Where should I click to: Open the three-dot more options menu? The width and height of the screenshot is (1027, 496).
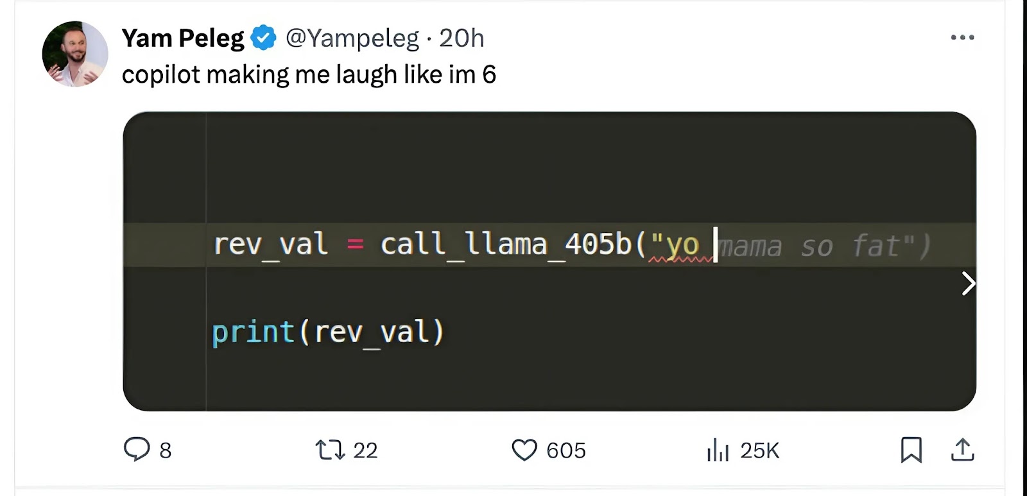[x=962, y=38]
